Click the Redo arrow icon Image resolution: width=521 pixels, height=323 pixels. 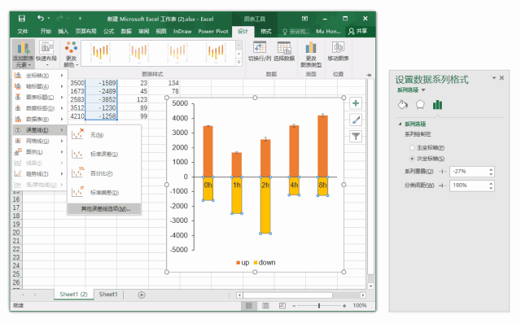[x=59, y=18]
